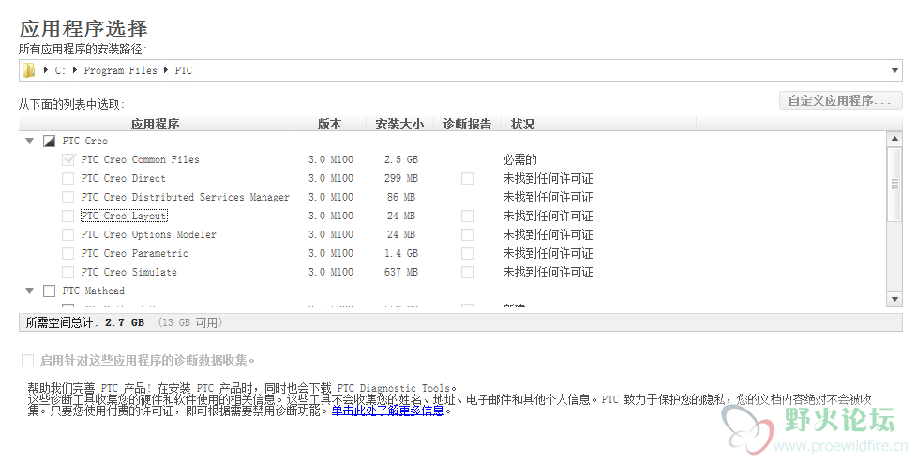
Task: Toggle diagnostic report for Creo Simulate
Action: pyautogui.click(x=467, y=272)
